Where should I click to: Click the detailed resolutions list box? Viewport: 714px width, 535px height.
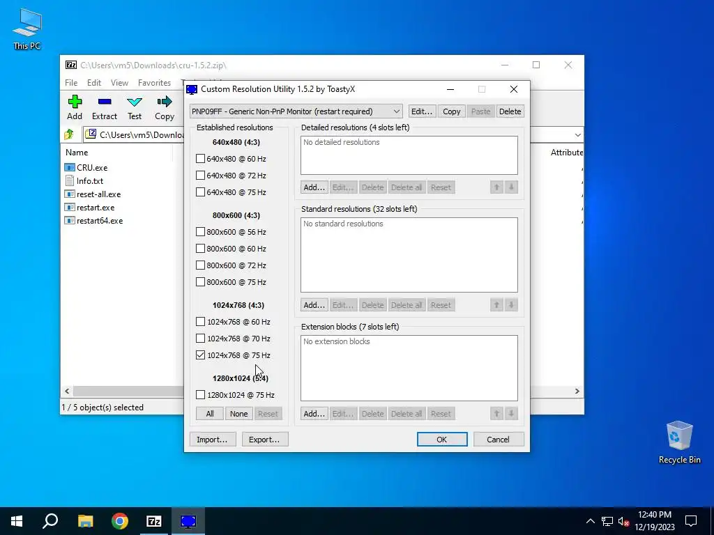[409, 155]
